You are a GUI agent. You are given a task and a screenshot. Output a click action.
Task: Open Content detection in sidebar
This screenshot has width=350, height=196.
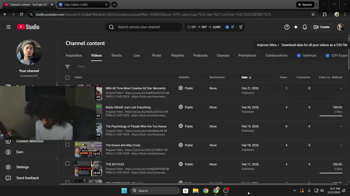coord(30,141)
